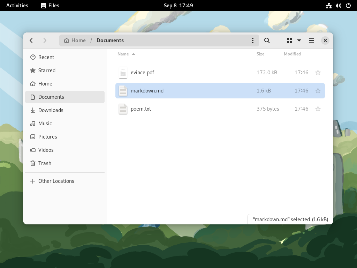Star the markdown.md file
357x268 pixels.
pos(318,91)
